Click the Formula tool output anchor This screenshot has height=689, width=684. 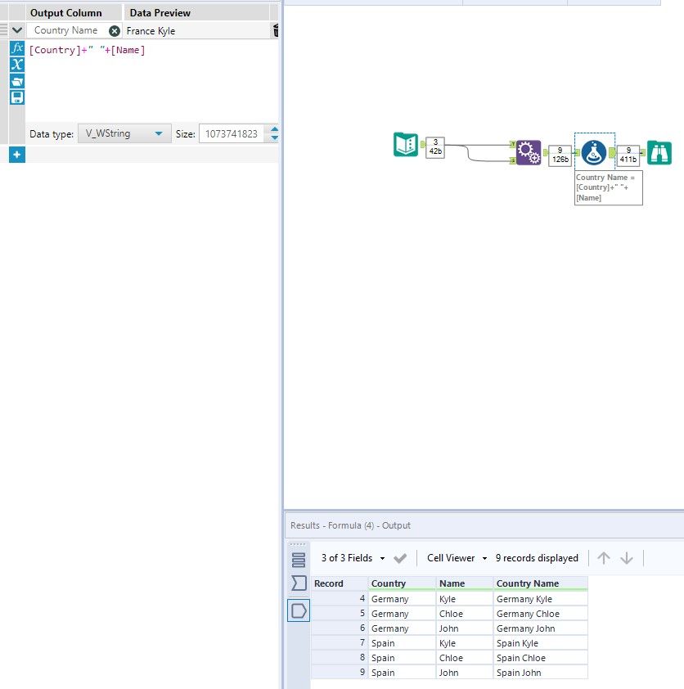612,153
